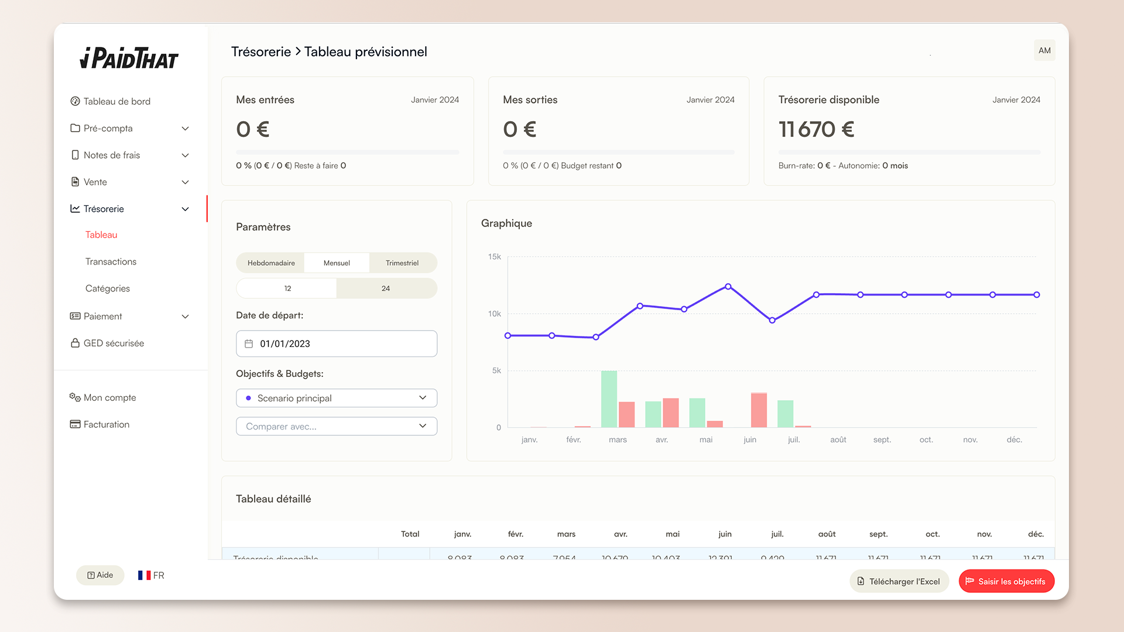Click the Mes entrées progress bar

[347, 152]
